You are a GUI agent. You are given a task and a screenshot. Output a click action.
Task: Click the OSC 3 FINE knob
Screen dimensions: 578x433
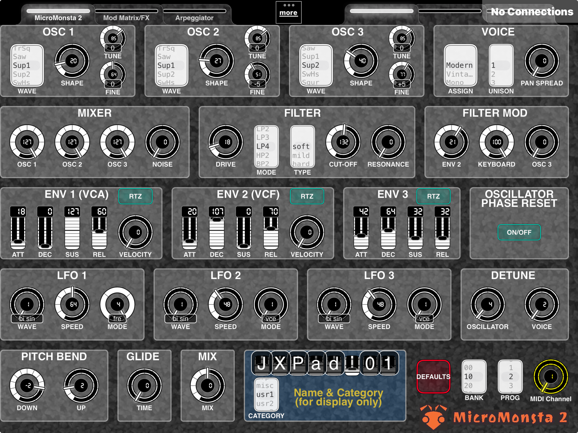[402, 75]
